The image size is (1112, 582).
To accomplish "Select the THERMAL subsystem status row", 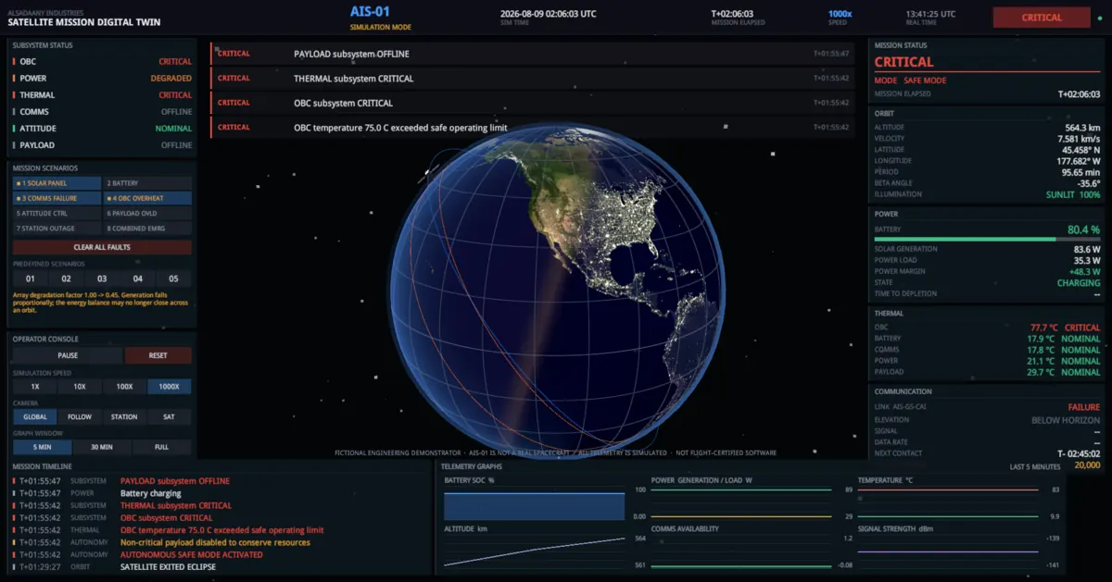I will [102, 95].
